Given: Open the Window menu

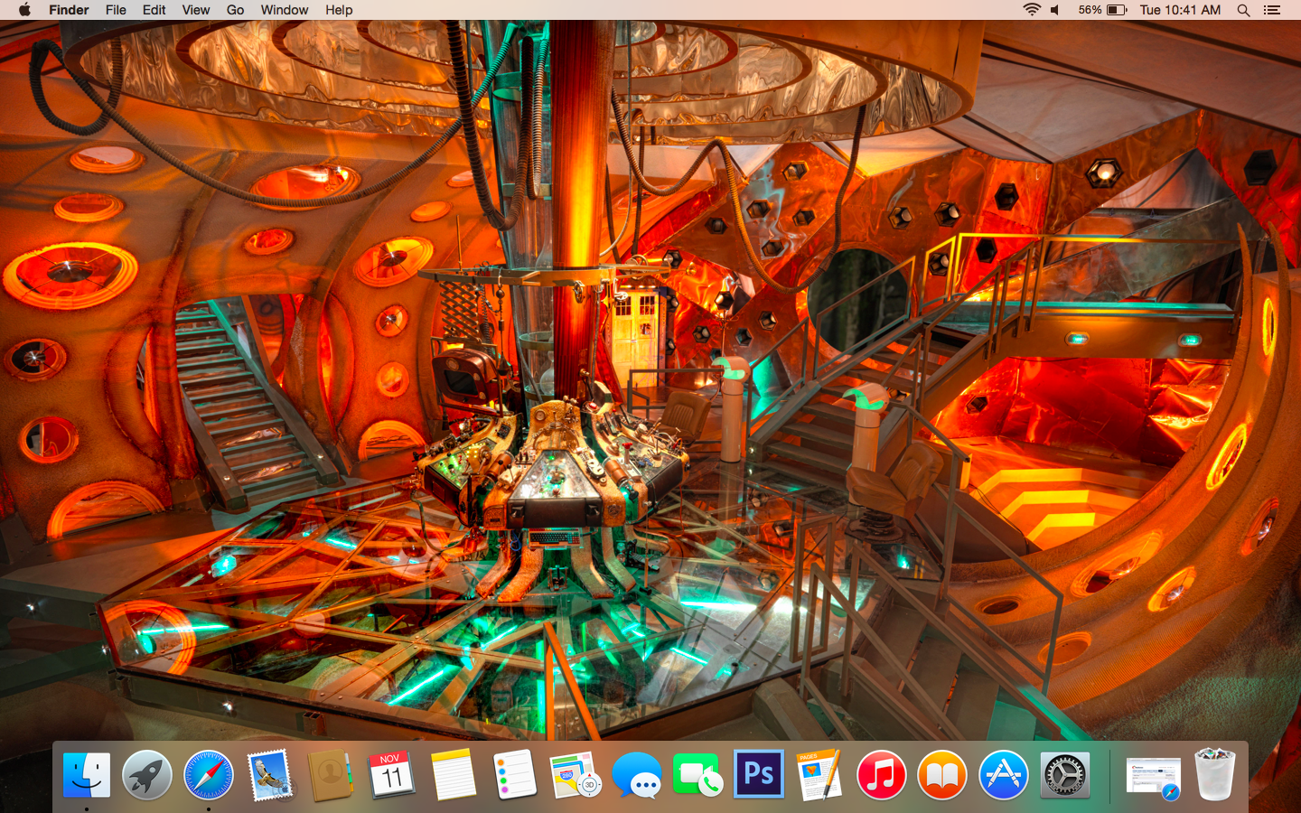Looking at the screenshot, I should [x=285, y=10].
